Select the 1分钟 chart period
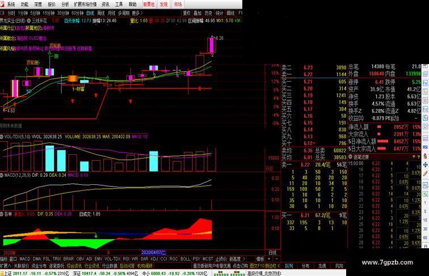Screen dimensions: 429x276 [x=23, y=13]
